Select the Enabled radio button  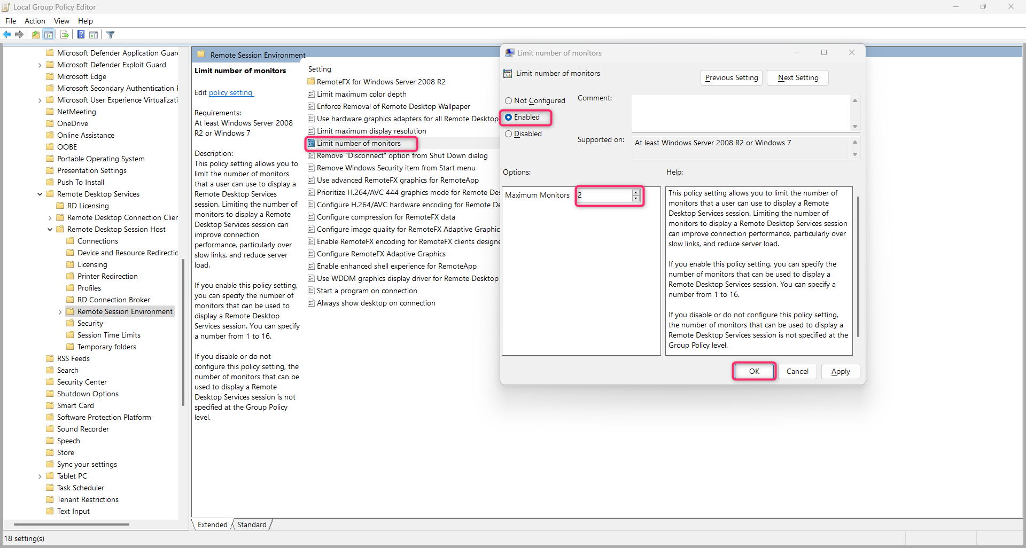508,117
